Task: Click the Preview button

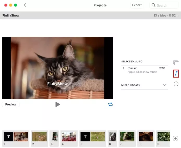Action: (x=11, y=104)
